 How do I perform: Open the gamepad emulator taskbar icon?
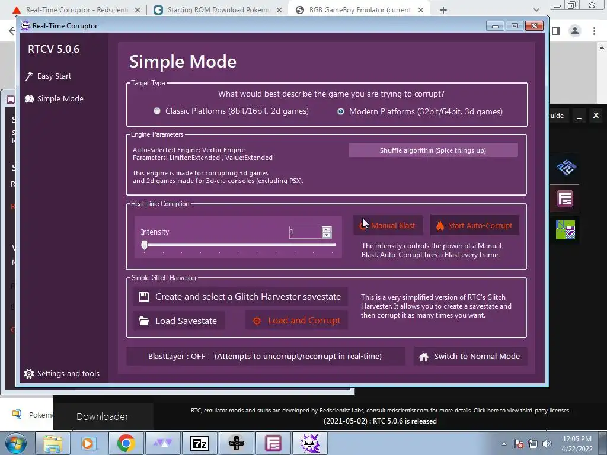pos(236,443)
